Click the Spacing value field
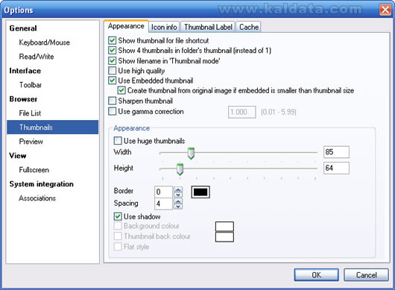The height and width of the screenshot is (290, 395). pos(163,204)
